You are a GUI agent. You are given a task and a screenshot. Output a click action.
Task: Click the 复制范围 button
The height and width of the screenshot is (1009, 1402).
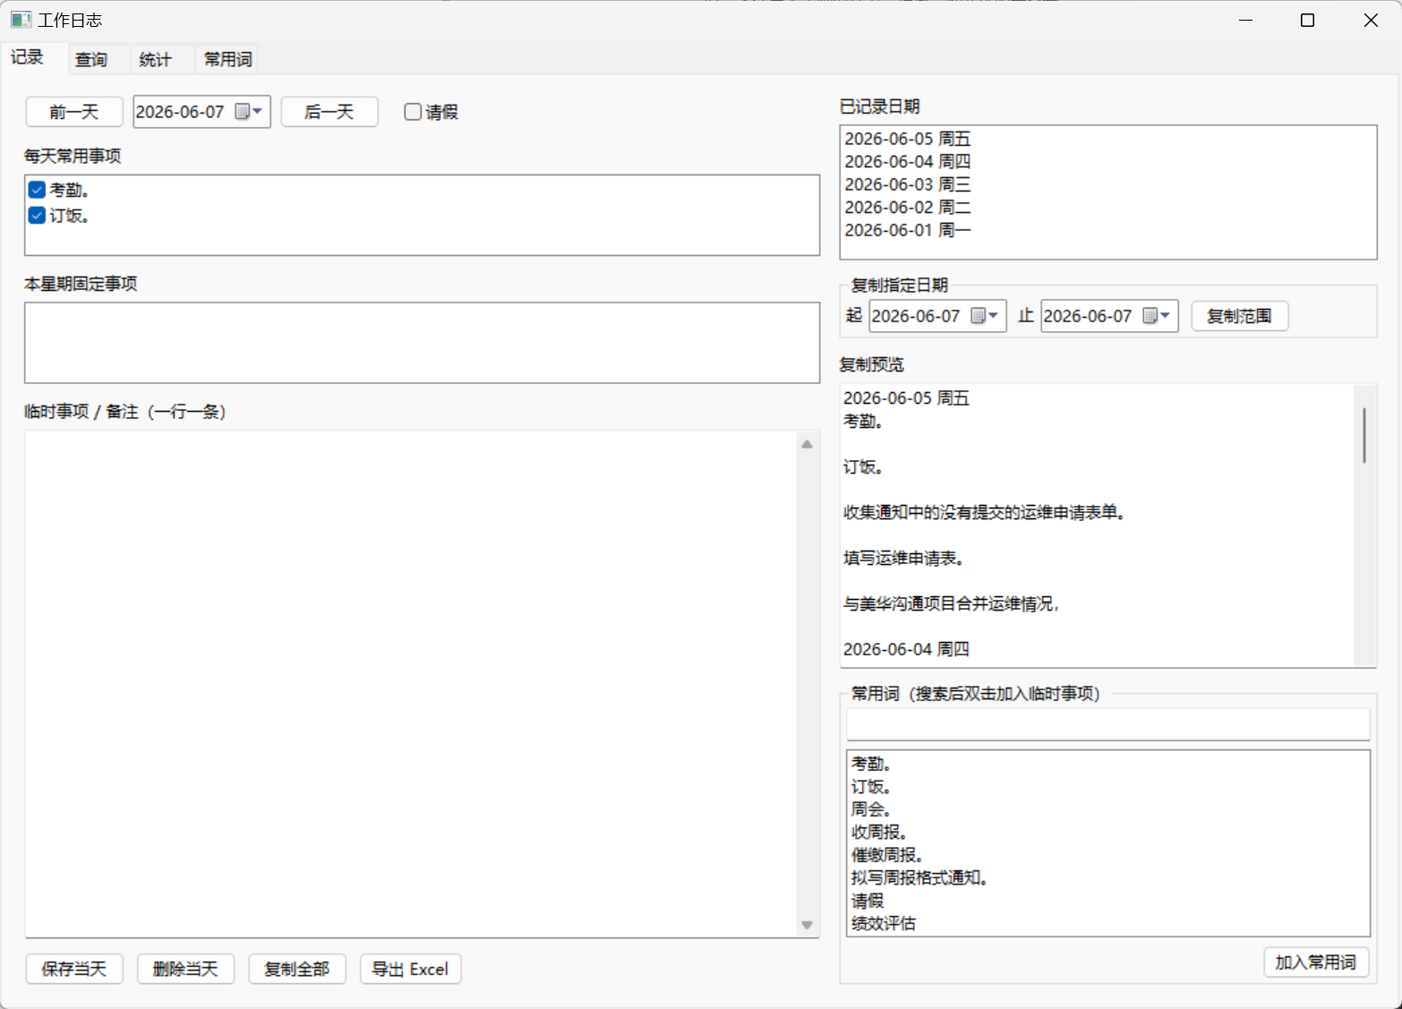pos(1240,316)
